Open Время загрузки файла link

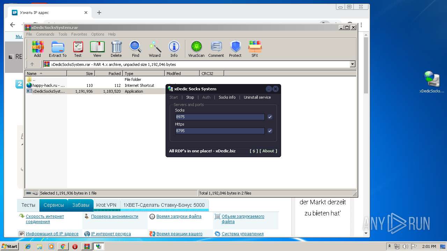(179, 216)
